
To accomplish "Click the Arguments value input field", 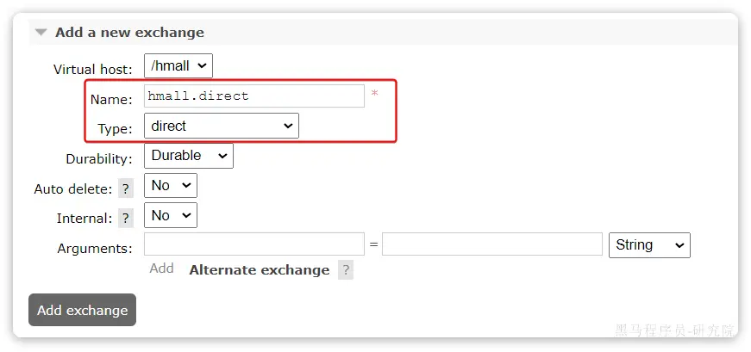I will click(491, 245).
